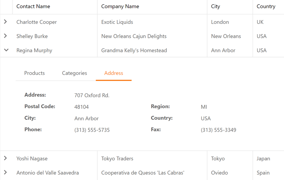Select the Exotic Liquids company cell
The height and width of the screenshot is (180, 284).
coord(117,22)
